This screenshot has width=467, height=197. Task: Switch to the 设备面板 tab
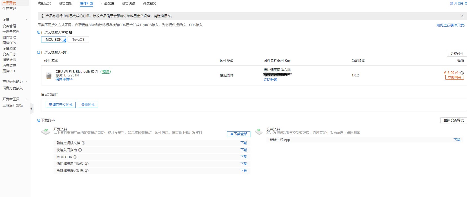65,3
